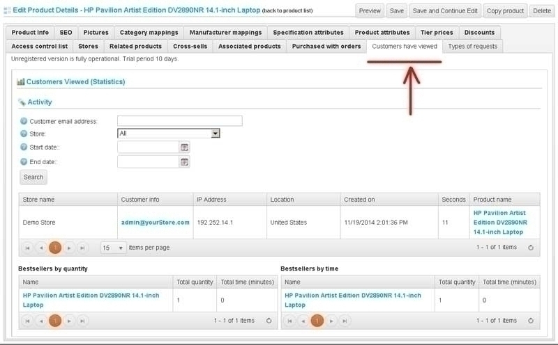Open the Tier prices tab
558x345 pixels.
pyautogui.click(x=437, y=32)
